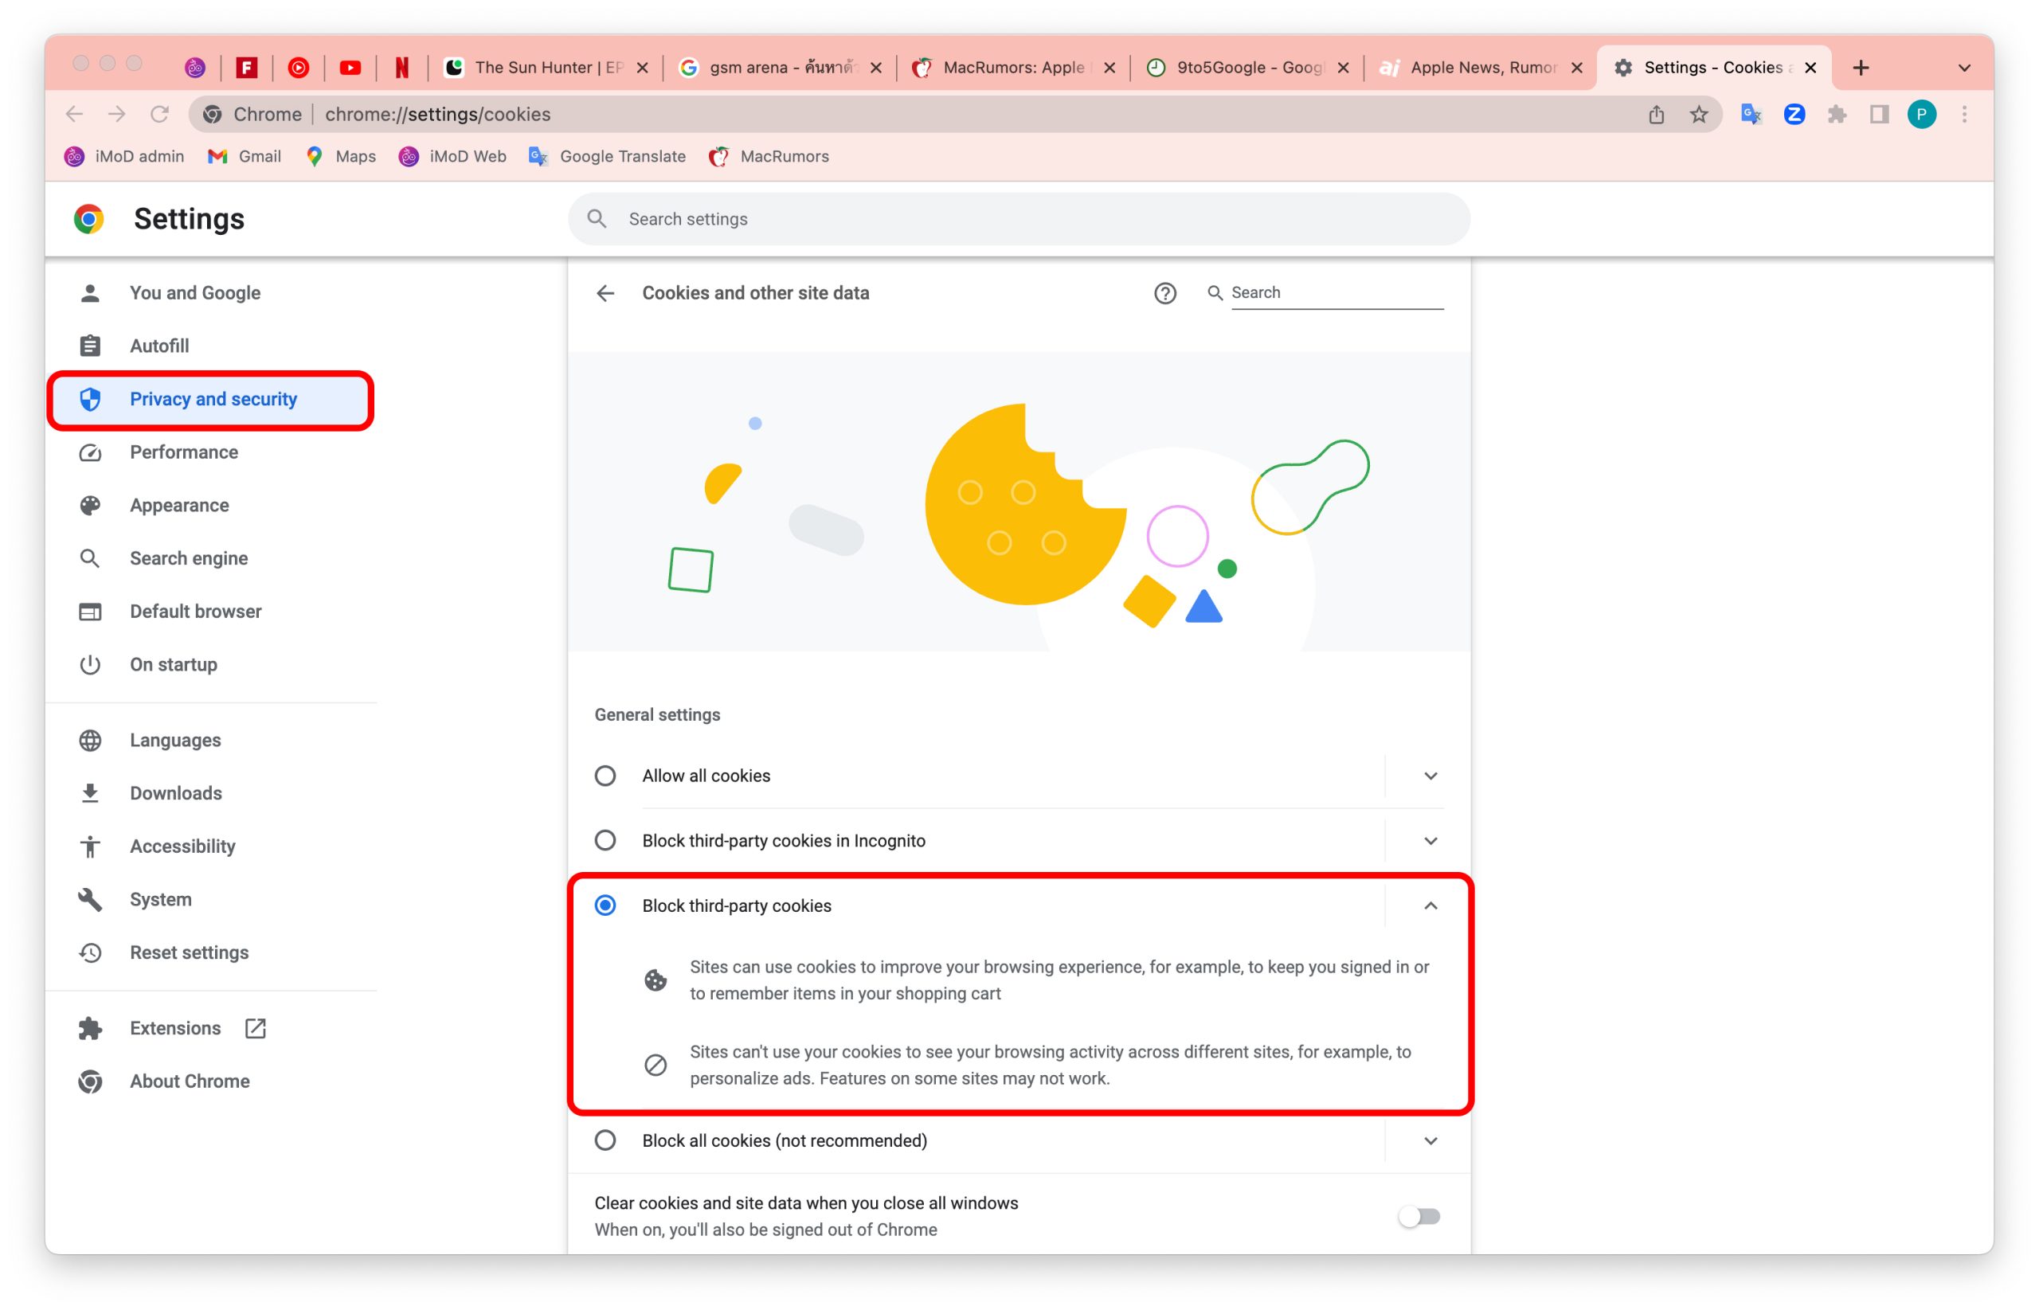The width and height of the screenshot is (2039, 1310).
Task: Click the help question mark icon
Action: [x=1164, y=294]
